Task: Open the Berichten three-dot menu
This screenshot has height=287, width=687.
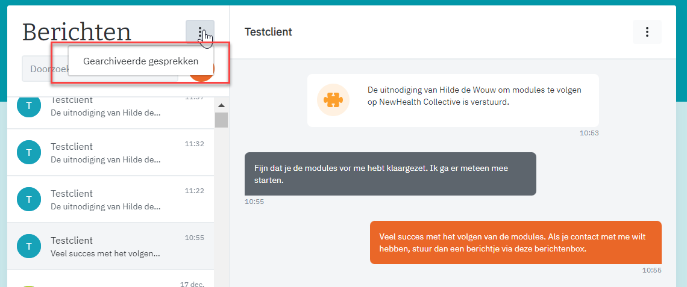Action: [200, 32]
